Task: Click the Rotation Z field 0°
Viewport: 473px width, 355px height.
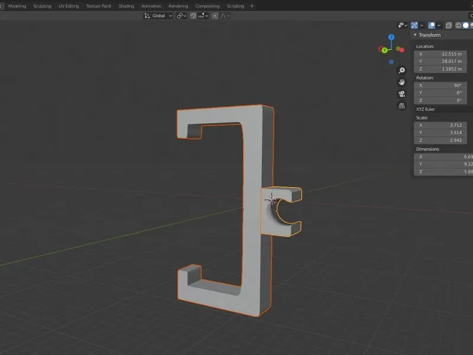Action: pyautogui.click(x=440, y=100)
